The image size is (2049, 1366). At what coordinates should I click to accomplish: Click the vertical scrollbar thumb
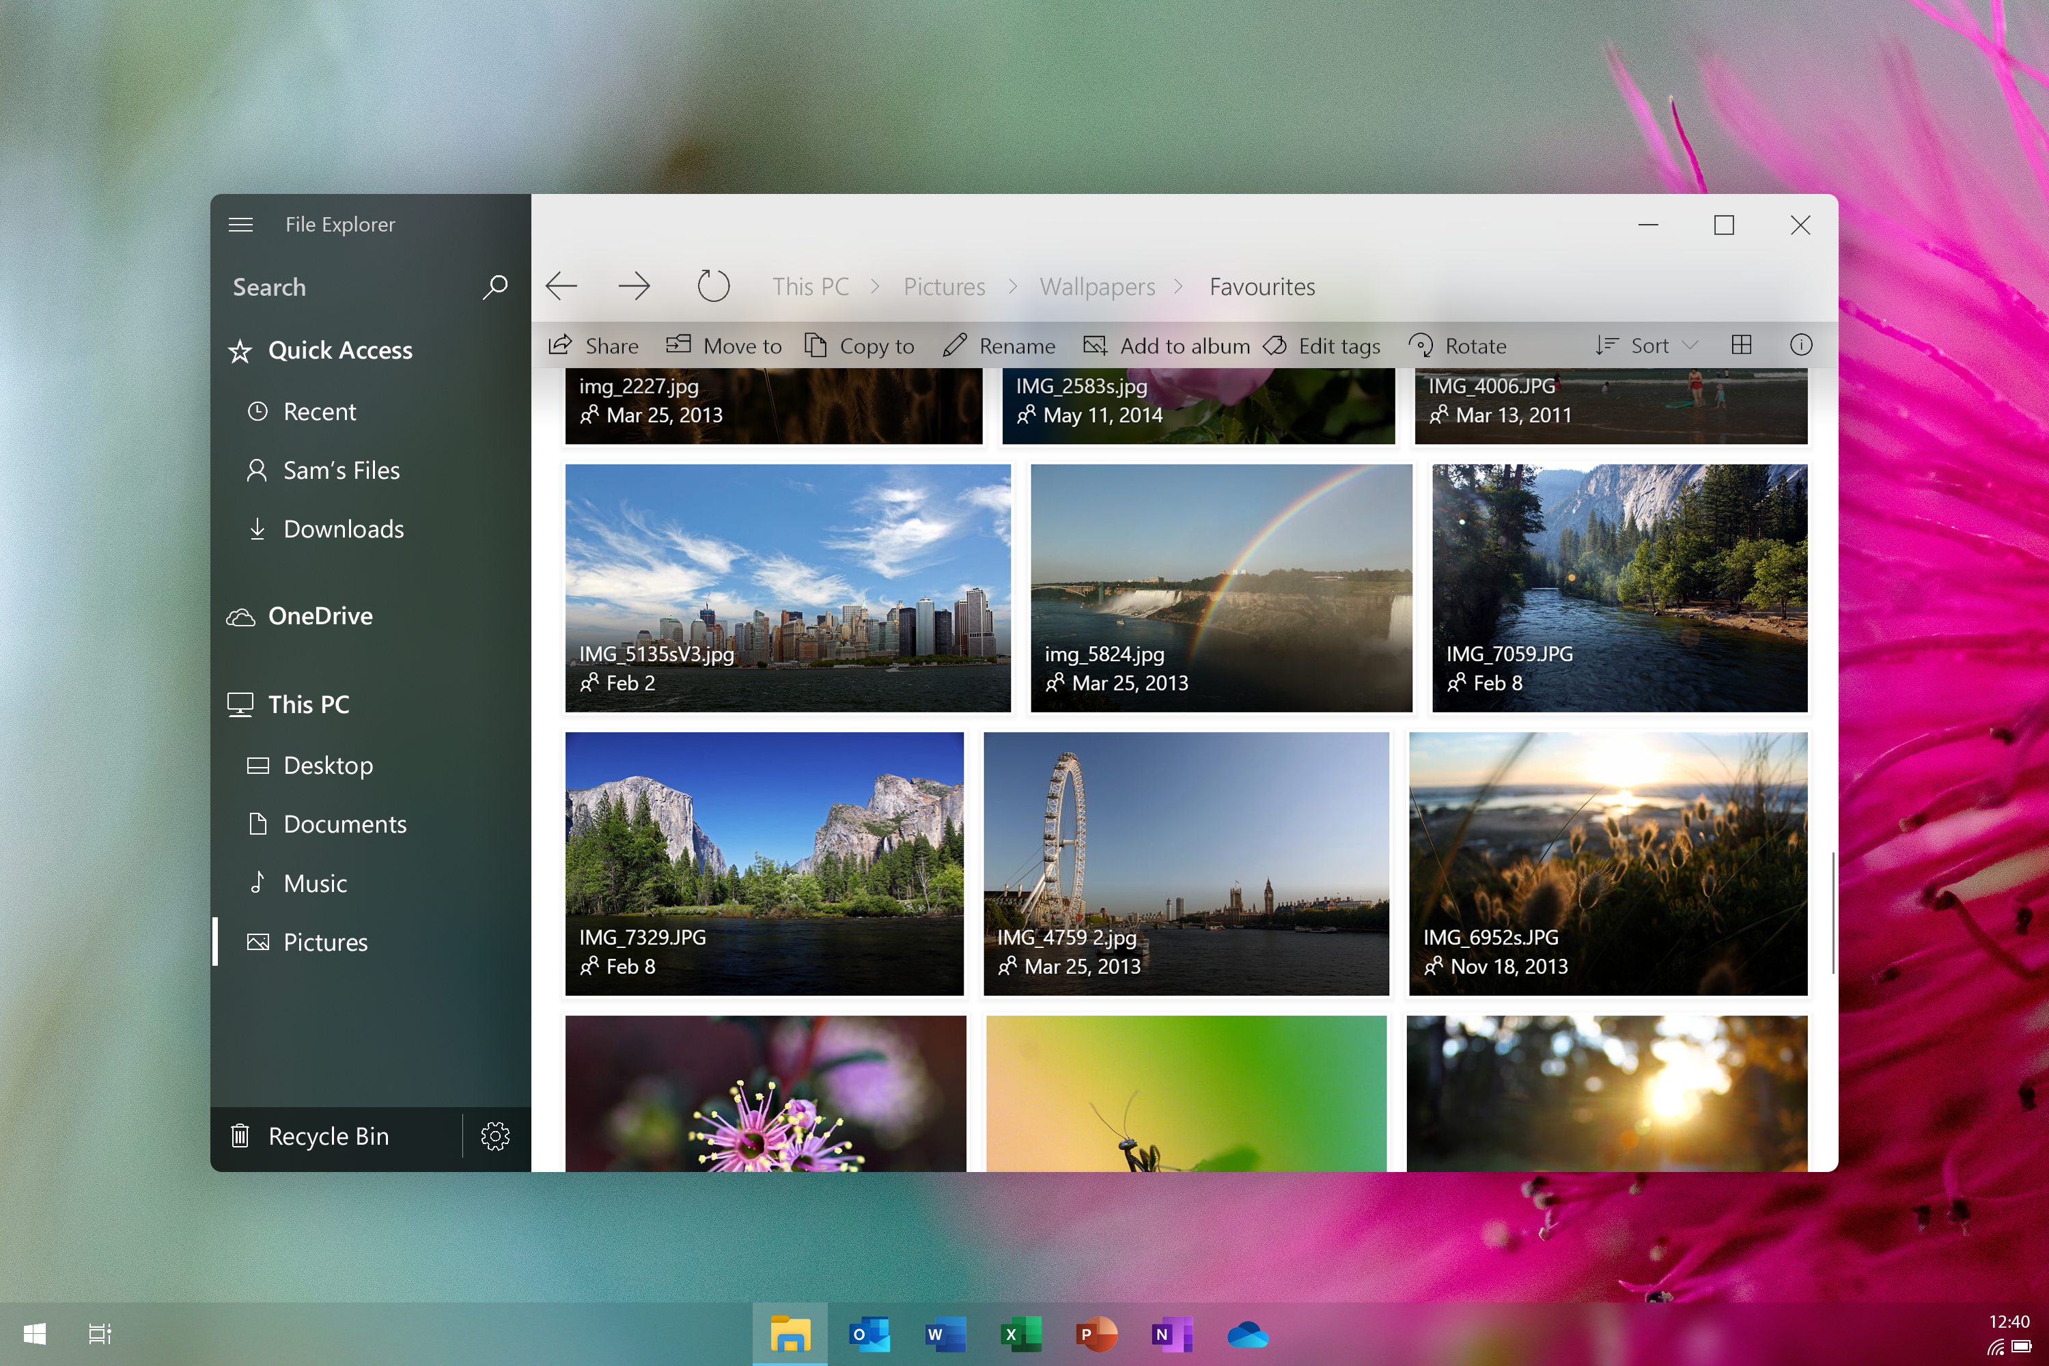tap(1834, 913)
